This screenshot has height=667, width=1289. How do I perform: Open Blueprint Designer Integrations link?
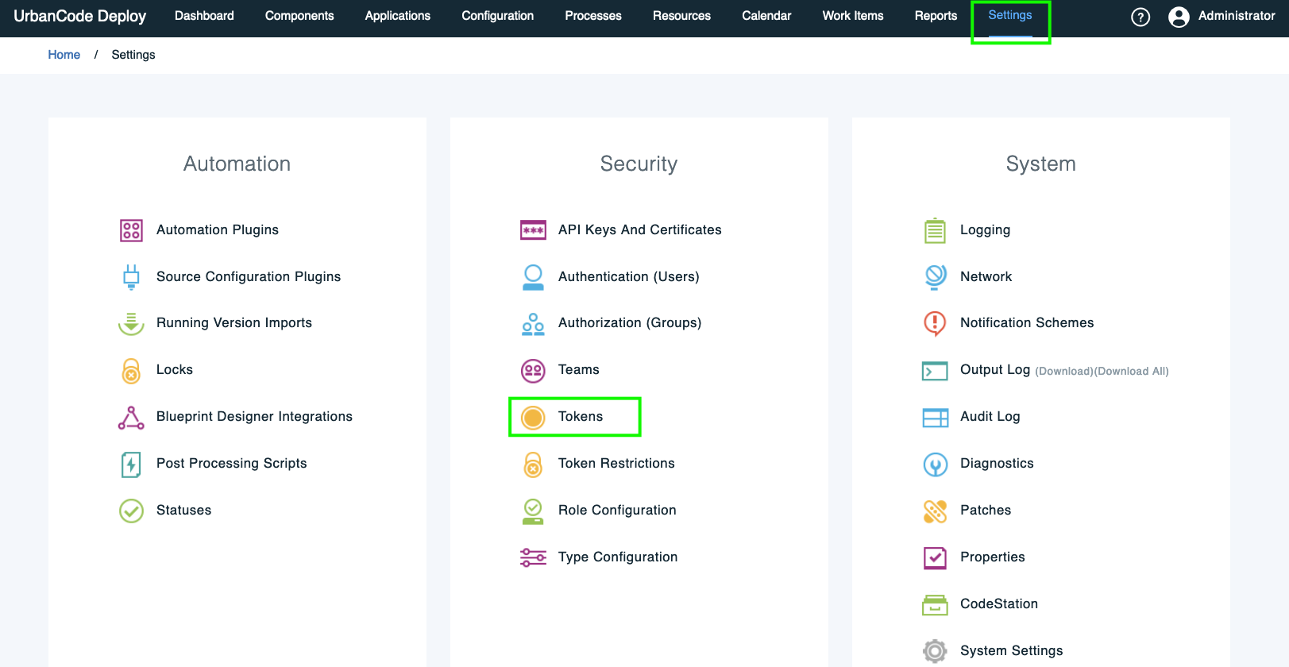[x=254, y=417]
